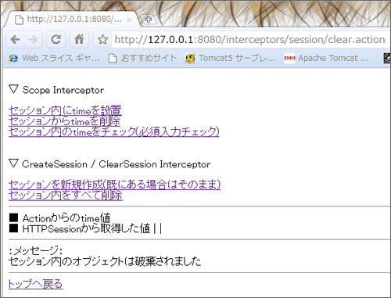Image resolution: width=391 pixels, height=298 pixels.
Task: Bookmark this page with the star icon
Action: pos(102,40)
